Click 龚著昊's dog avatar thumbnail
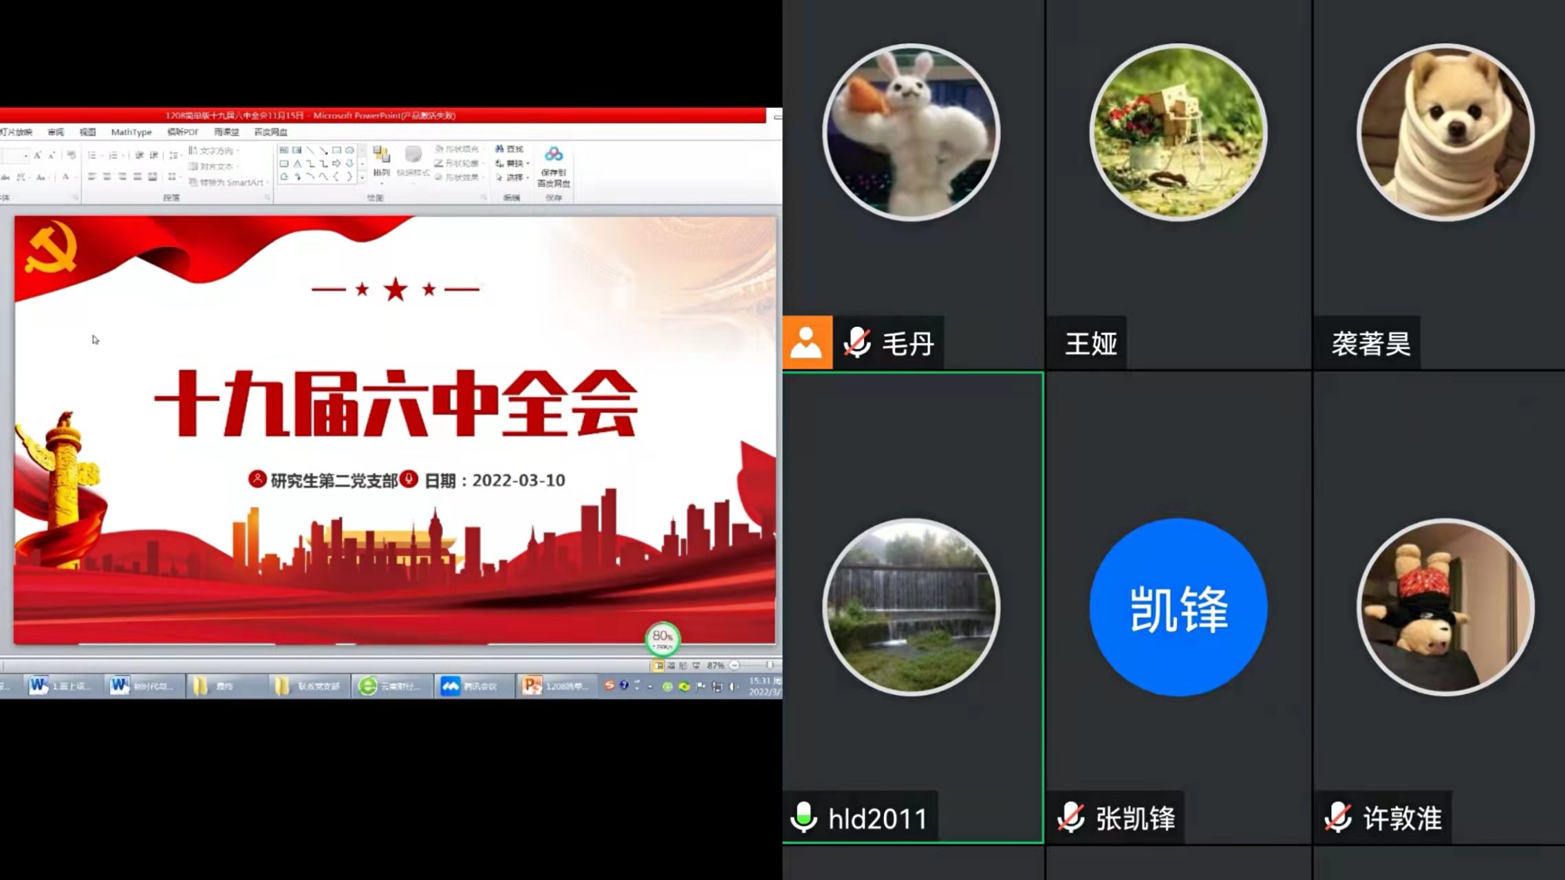Viewport: 1565px width, 880px height. [1445, 133]
